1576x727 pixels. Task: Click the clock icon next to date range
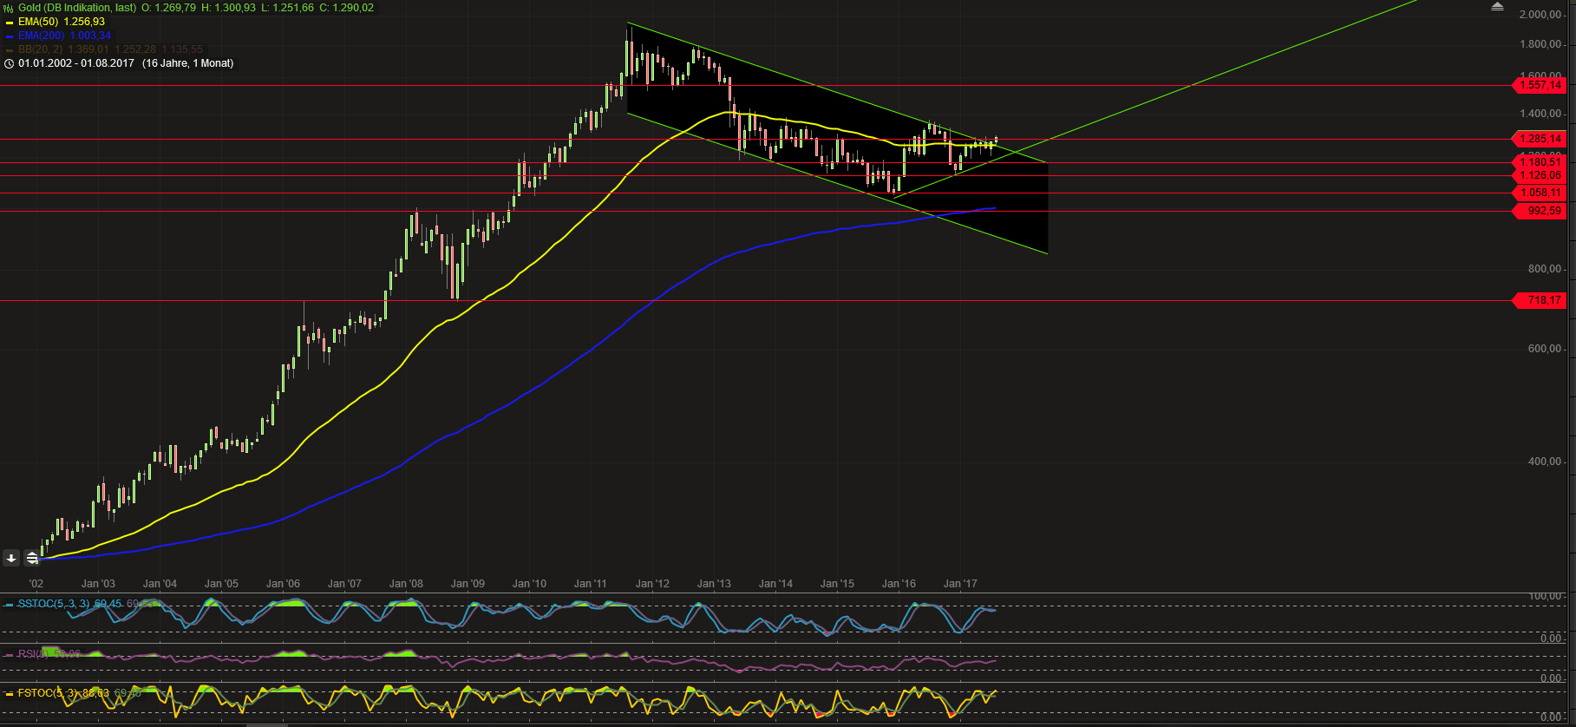(9, 63)
